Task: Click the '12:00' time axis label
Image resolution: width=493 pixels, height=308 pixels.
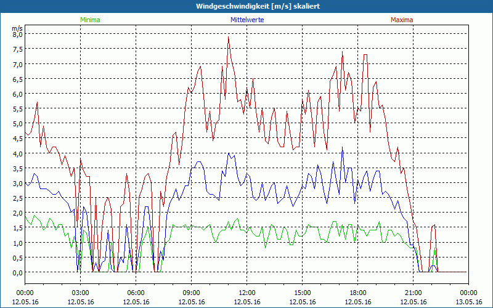Action: 247,293
